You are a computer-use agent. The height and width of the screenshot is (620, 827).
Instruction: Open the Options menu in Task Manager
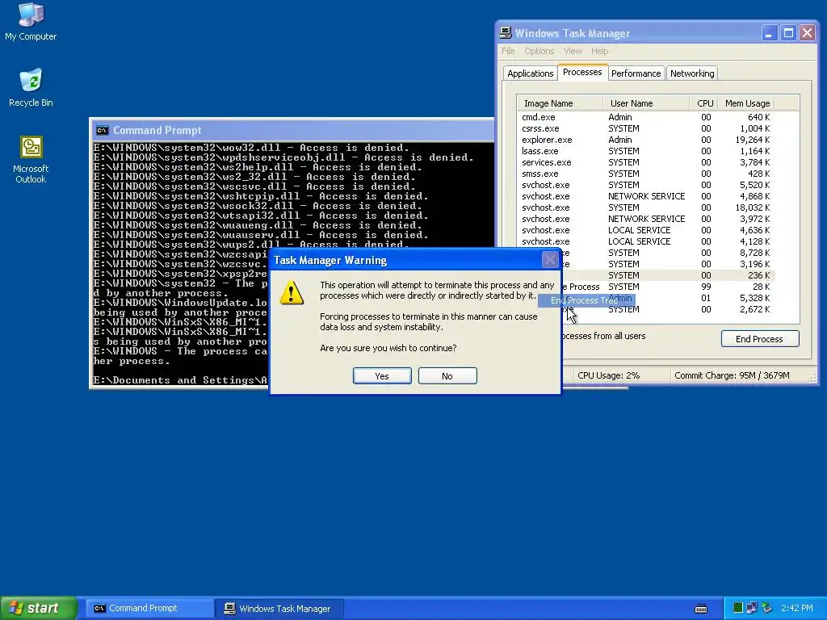point(539,51)
